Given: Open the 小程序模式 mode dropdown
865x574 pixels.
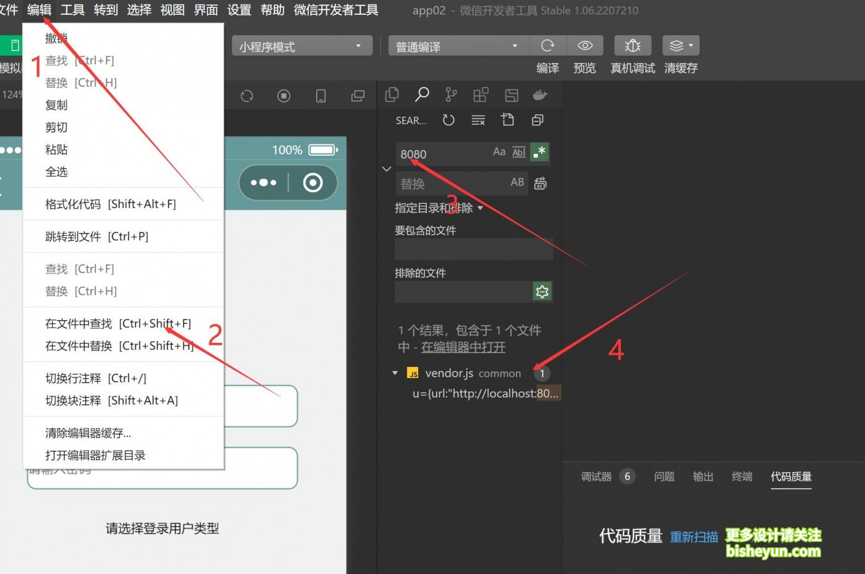Looking at the screenshot, I should [302, 46].
